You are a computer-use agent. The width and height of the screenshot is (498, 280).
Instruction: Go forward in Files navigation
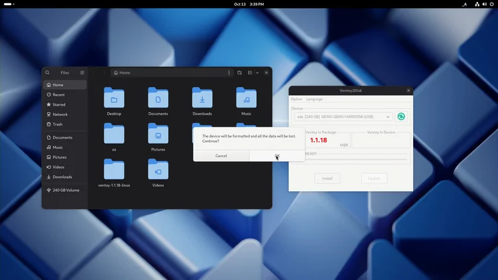click(x=104, y=73)
